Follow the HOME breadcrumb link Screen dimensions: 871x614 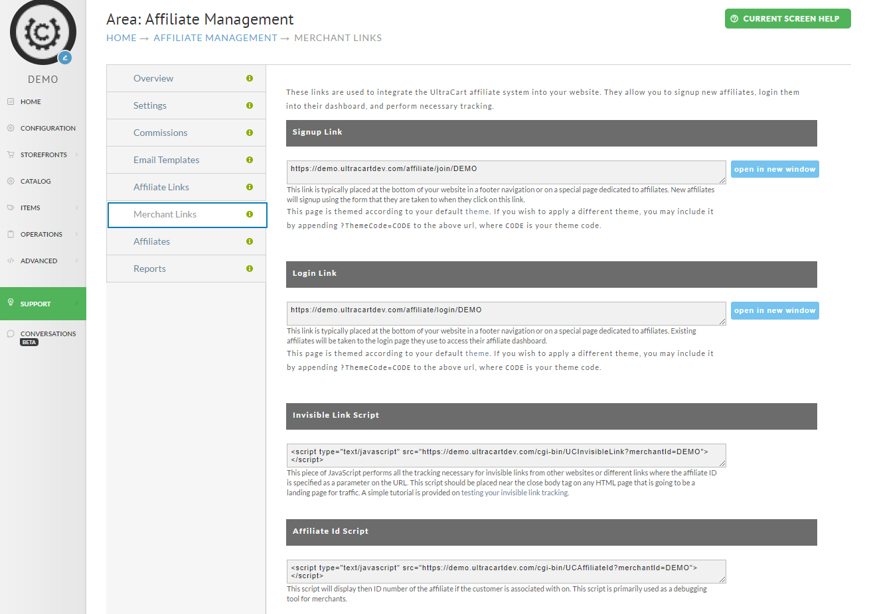(121, 38)
